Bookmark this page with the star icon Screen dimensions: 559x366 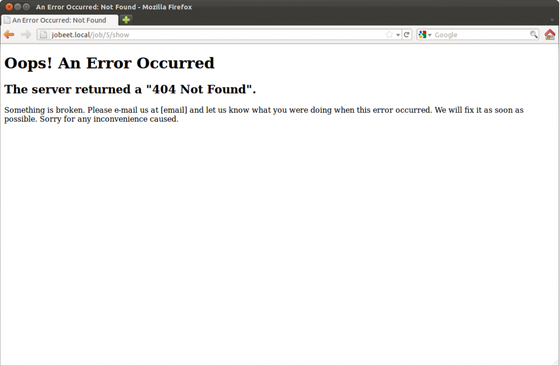click(x=389, y=34)
